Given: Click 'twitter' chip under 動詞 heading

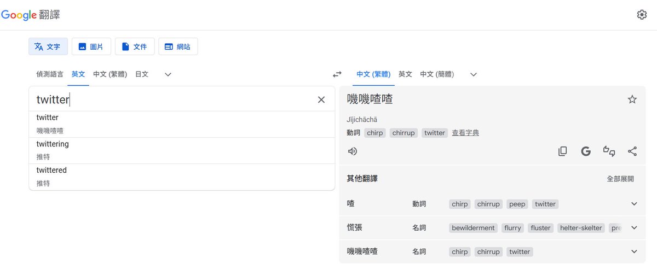Looking at the screenshot, I should 435,133.
